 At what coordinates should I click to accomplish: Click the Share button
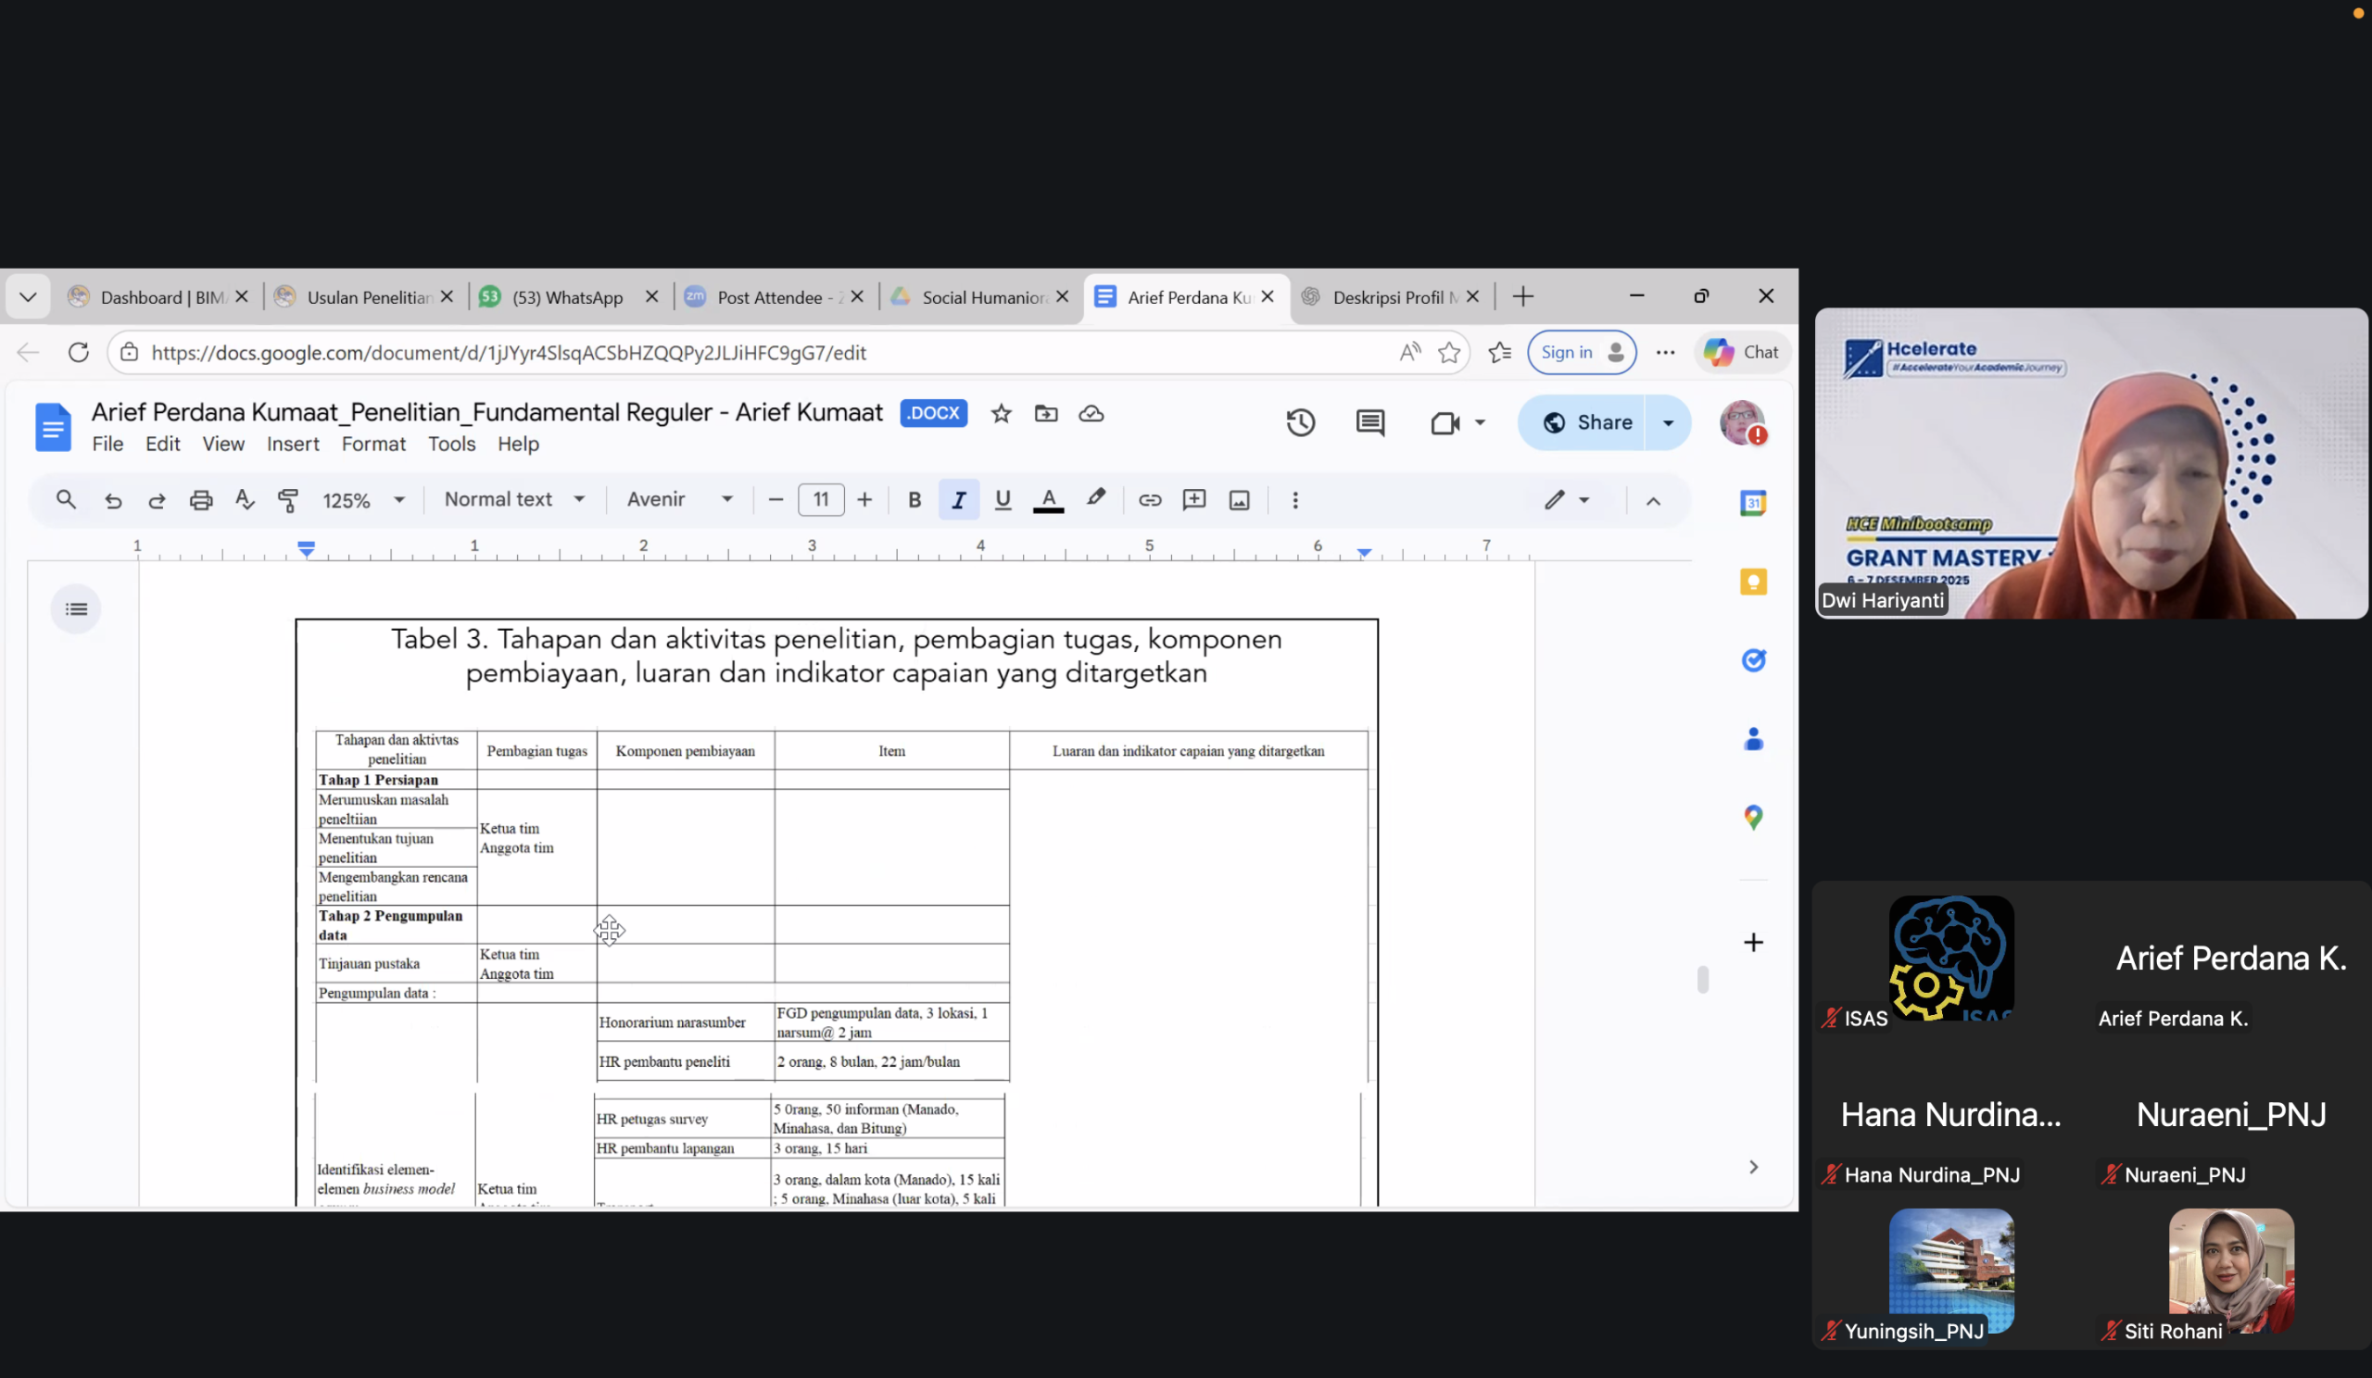pos(1587,422)
